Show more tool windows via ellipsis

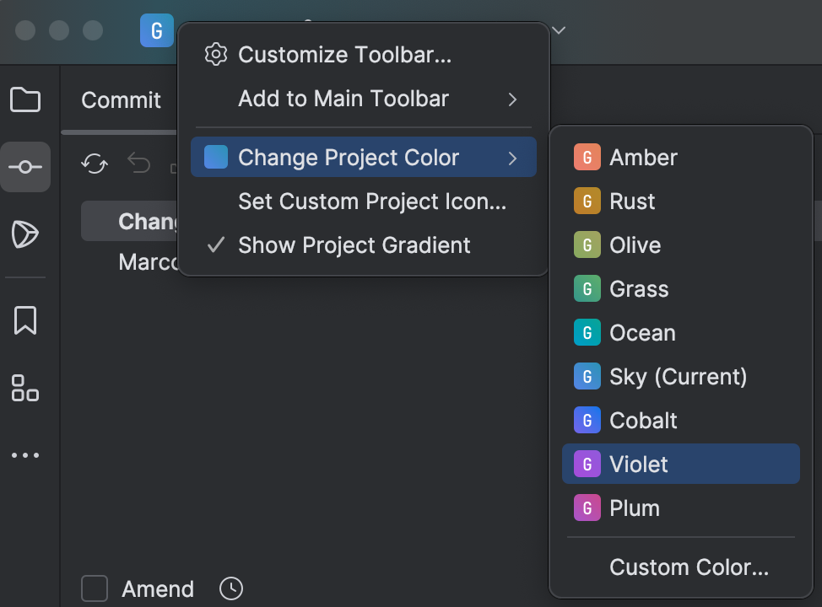25,455
